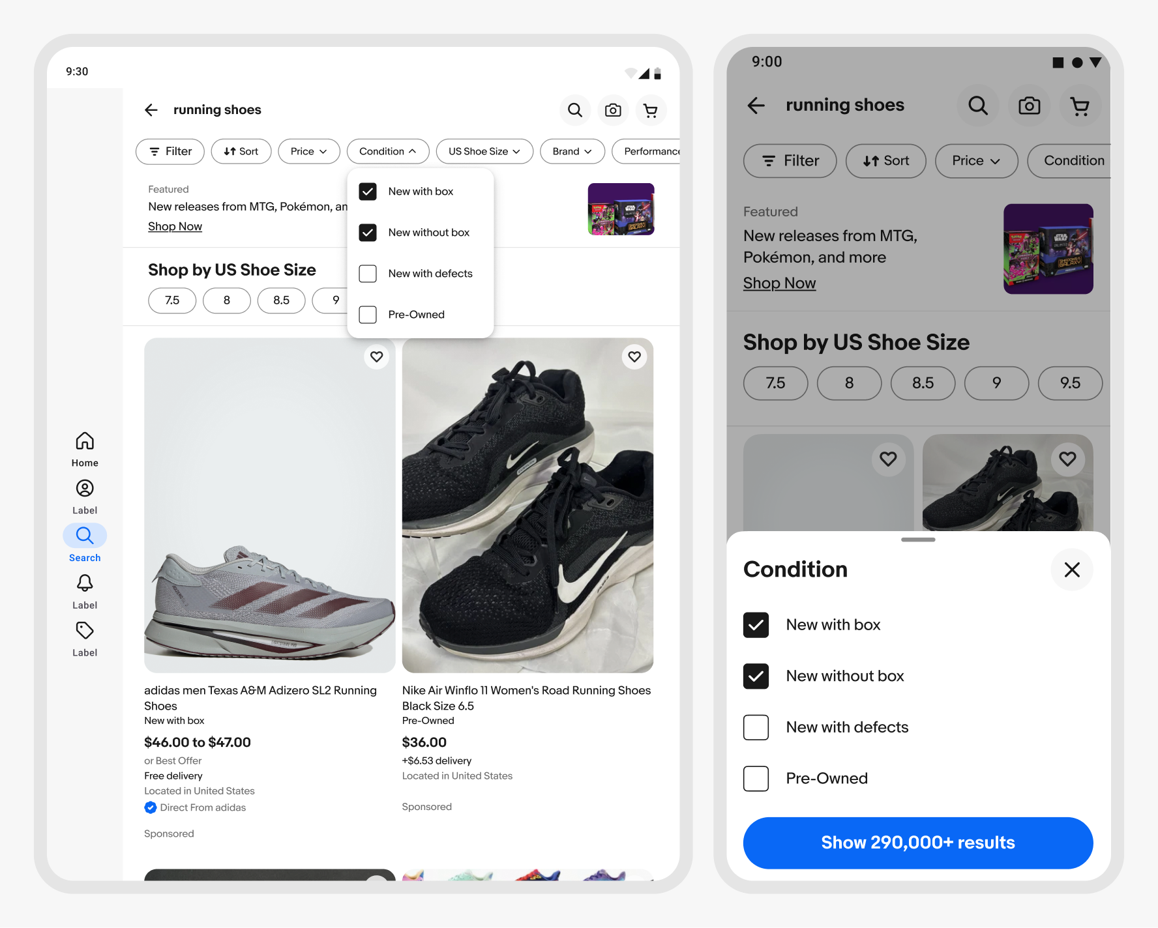Open adidas men Texas A&M Adizero title
Image resolution: width=1158 pixels, height=928 pixels.
click(260, 698)
